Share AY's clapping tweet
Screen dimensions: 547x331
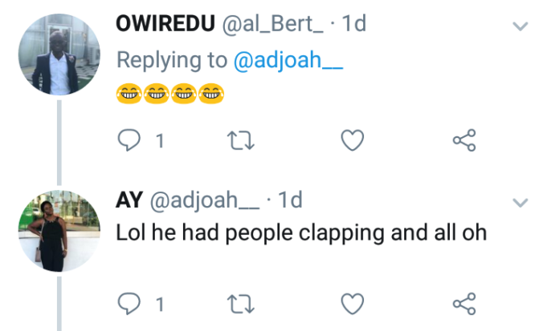[x=464, y=304]
